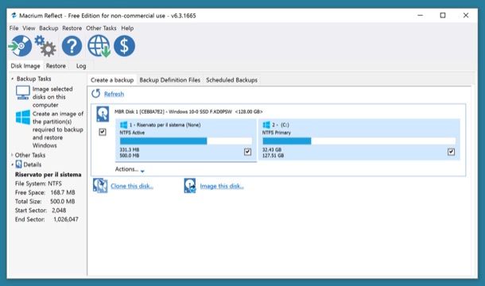This screenshot has width=485, height=286.
Task: Click the dollar sign purchase toolbar icon
Action: [x=124, y=46]
